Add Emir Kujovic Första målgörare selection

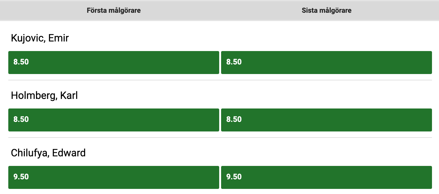114,63
